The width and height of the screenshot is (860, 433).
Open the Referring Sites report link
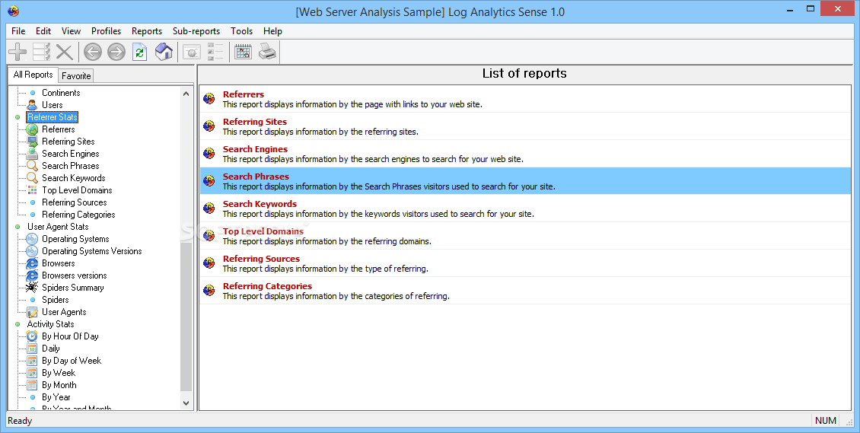pos(254,122)
